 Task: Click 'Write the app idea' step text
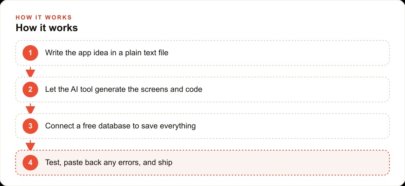click(x=107, y=53)
